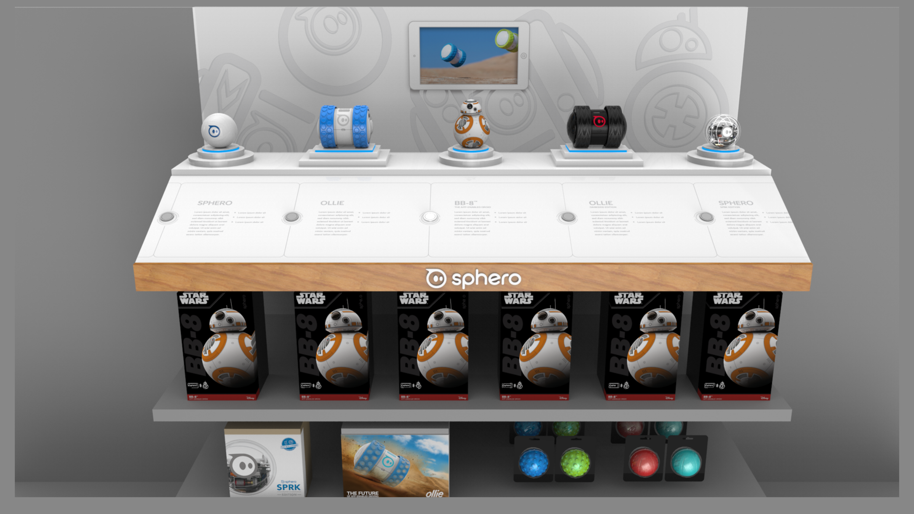
Task: Push the lit white button beside the BB-8 panel
Action: (430, 217)
